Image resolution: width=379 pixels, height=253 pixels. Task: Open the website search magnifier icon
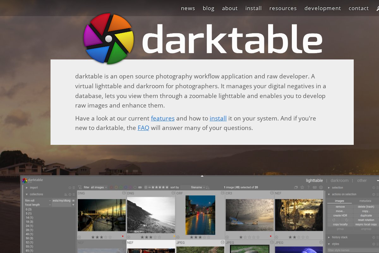click(377, 9)
